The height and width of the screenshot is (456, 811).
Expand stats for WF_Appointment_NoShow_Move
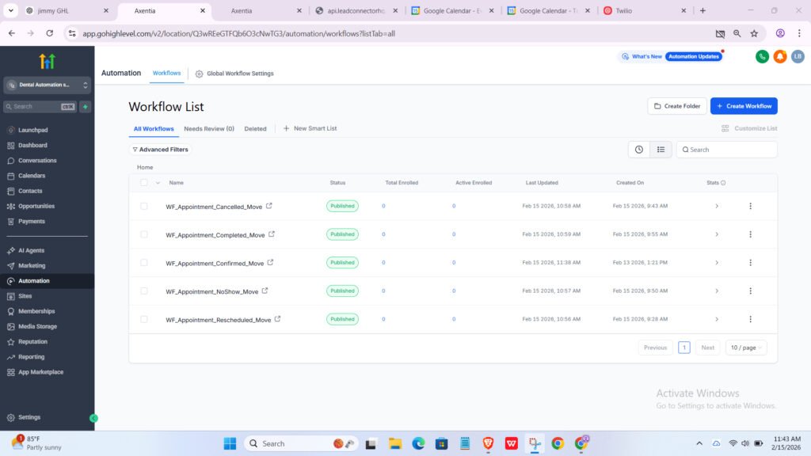(x=716, y=291)
